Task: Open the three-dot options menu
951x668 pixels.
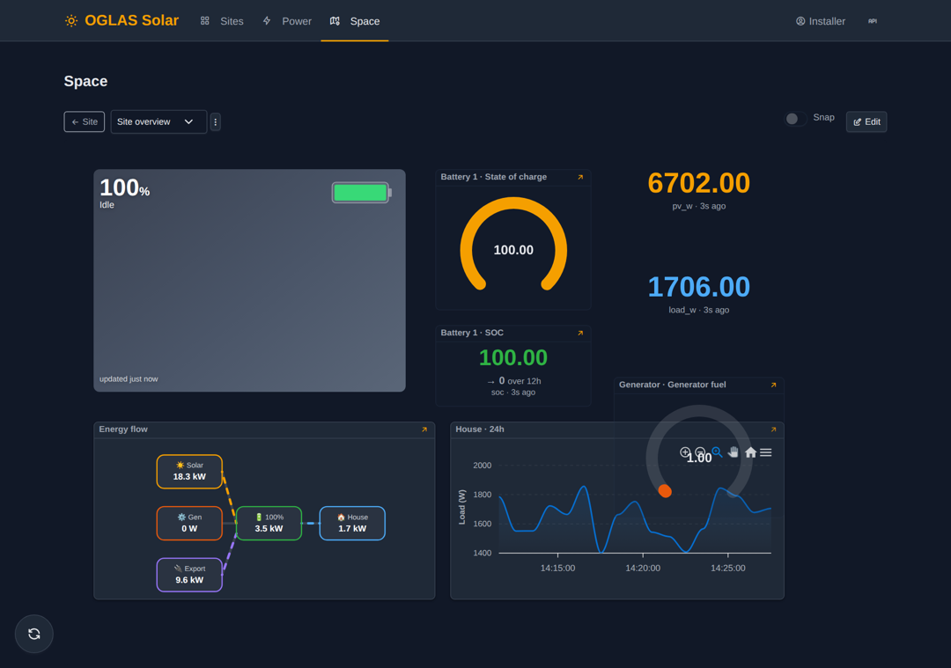Action: pos(216,121)
